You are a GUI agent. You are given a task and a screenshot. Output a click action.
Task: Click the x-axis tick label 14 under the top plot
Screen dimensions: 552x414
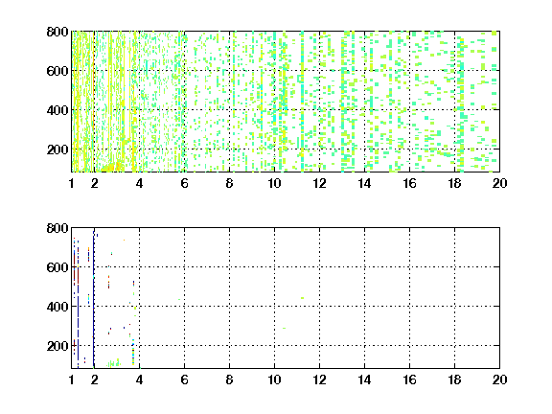coord(364,183)
